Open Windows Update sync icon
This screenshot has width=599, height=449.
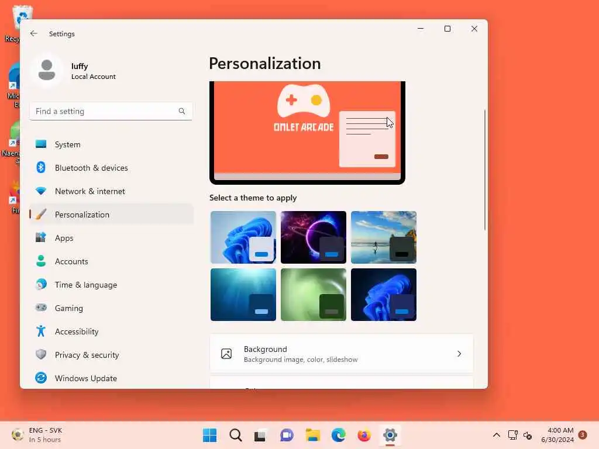click(x=41, y=378)
